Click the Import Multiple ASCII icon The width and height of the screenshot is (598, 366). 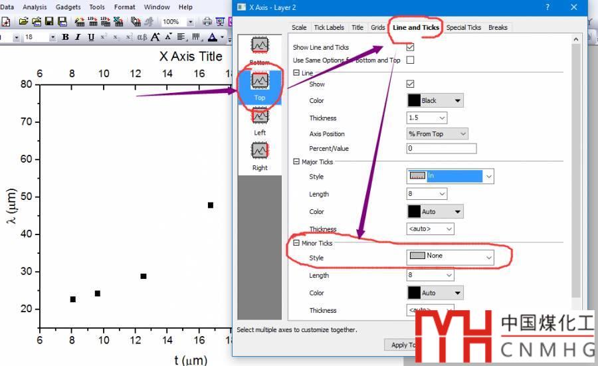pos(105,22)
